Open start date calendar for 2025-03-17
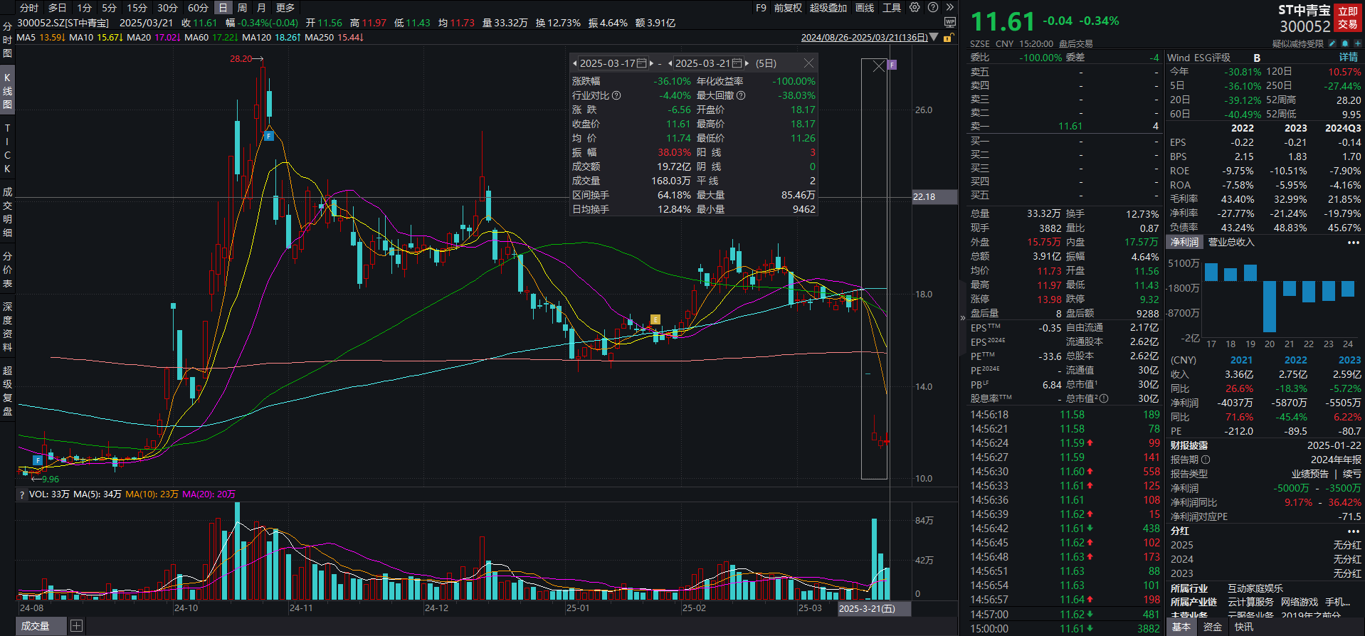This screenshot has width=1365, height=636. (x=641, y=63)
